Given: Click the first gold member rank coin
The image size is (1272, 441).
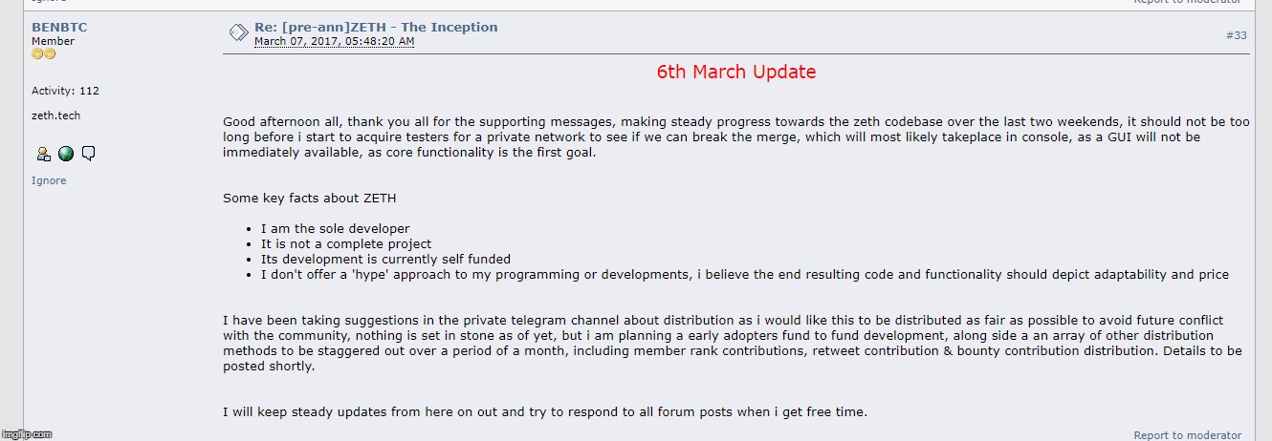Looking at the screenshot, I should [x=37, y=54].
